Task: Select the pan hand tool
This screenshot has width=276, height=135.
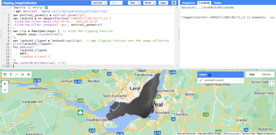Action: pos(5,75)
